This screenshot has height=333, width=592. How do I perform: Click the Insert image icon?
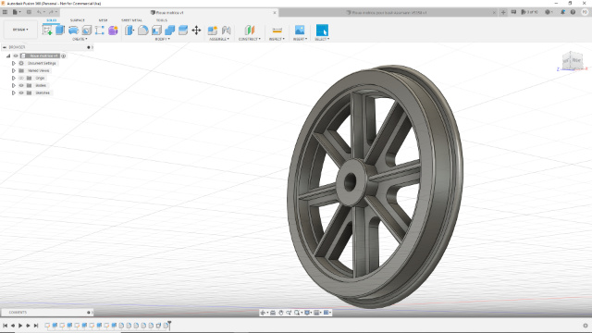(300, 31)
